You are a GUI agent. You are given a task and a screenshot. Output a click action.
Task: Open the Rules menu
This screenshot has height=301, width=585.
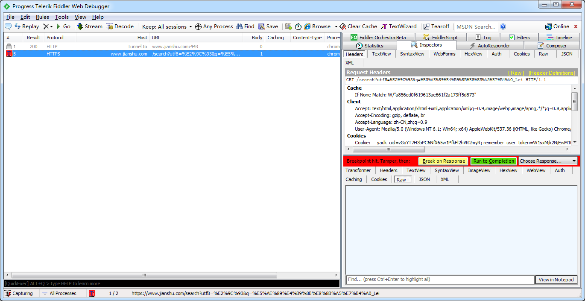tap(42, 17)
